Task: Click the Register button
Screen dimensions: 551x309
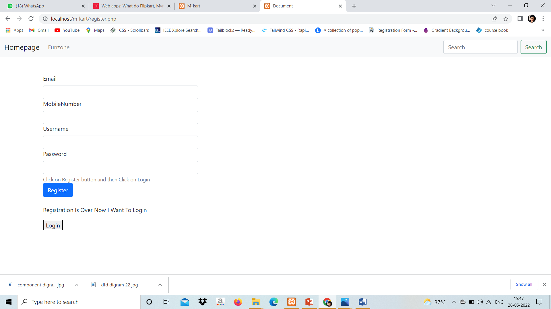Action: 58,190
